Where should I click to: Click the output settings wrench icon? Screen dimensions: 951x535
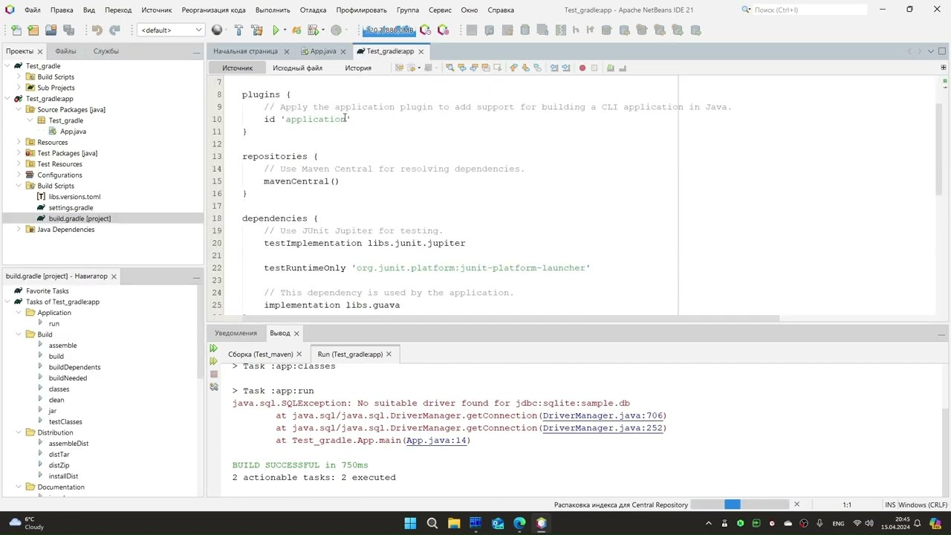(214, 386)
